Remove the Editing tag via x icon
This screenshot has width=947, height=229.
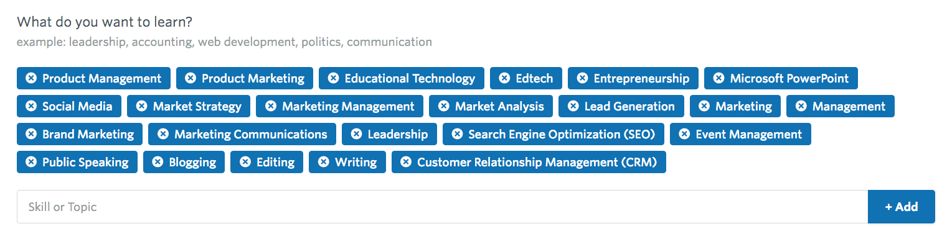point(245,162)
